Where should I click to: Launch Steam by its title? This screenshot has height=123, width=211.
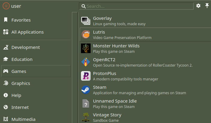click(100, 87)
